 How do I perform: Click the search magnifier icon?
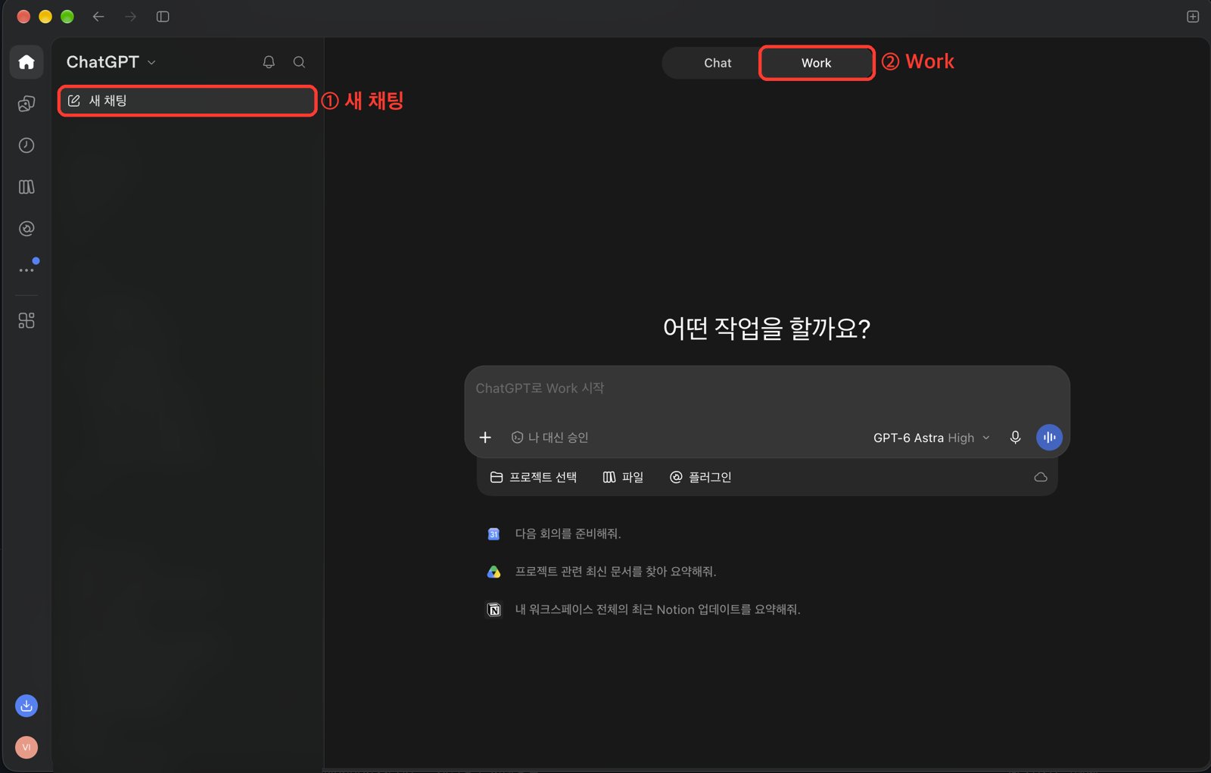click(x=300, y=62)
